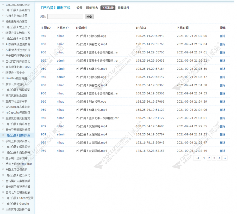Open 『凹凸曼』推公众号 sidebar item
The width and height of the screenshot is (237, 214).
click(x=18, y=175)
